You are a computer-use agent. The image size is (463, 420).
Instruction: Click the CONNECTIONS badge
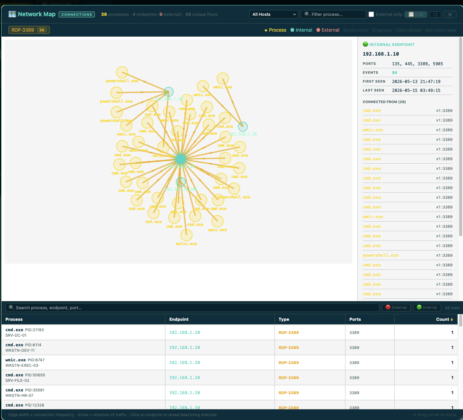(x=77, y=14)
